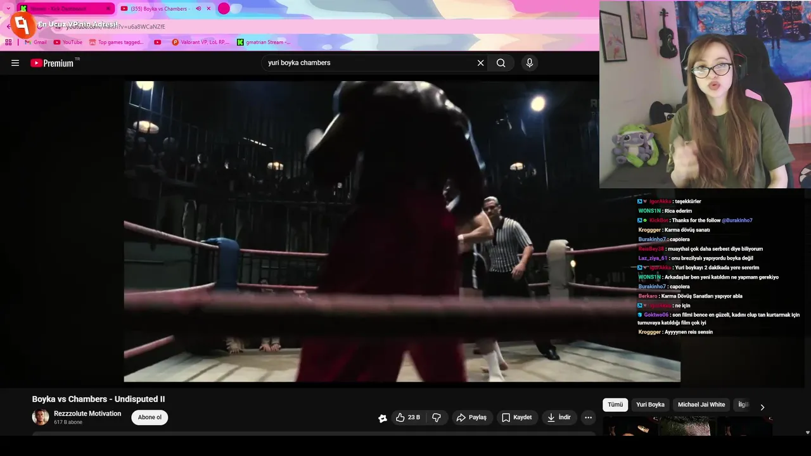Open more actions three-dot menu
This screenshot has height=456, width=811.
click(x=588, y=417)
